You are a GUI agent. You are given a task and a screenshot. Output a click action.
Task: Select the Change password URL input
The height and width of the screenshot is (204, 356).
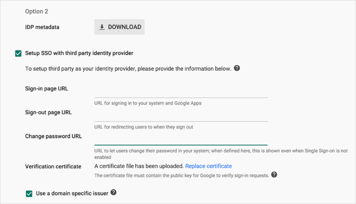coord(181,140)
